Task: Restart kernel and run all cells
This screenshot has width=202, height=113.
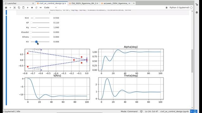Action: pos(41,8)
